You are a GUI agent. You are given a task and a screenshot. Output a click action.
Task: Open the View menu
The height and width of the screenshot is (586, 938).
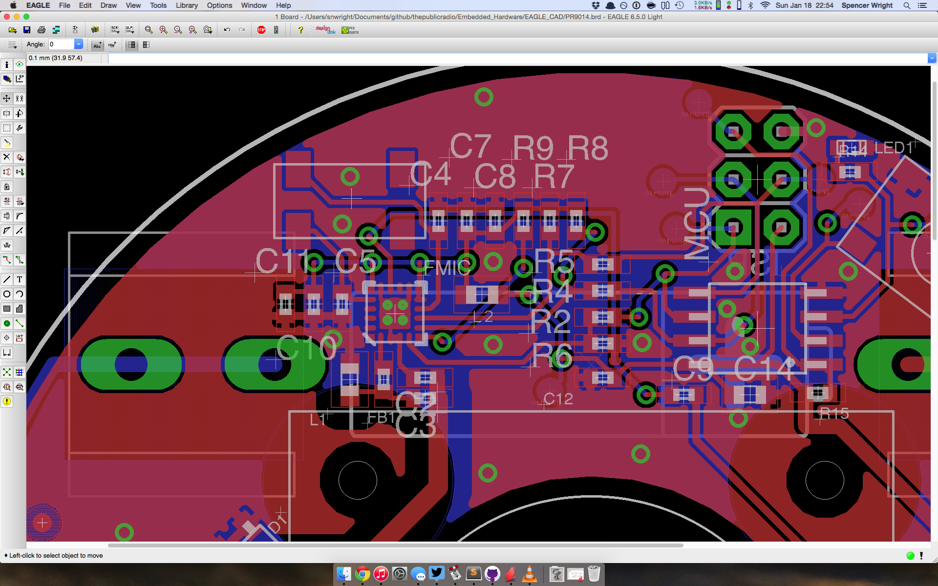click(x=133, y=5)
